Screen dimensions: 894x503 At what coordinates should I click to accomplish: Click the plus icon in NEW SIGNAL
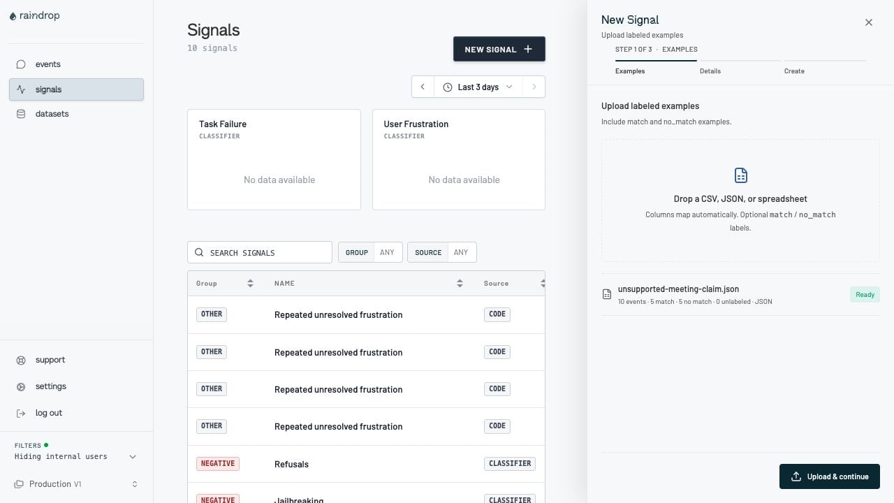click(528, 49)
